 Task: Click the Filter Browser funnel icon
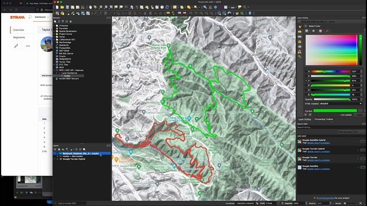click(x=63, y=22)
